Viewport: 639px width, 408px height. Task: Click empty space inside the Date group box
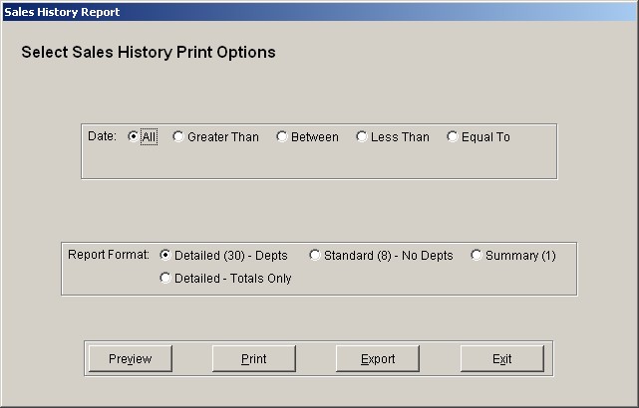tap(319, 163)
